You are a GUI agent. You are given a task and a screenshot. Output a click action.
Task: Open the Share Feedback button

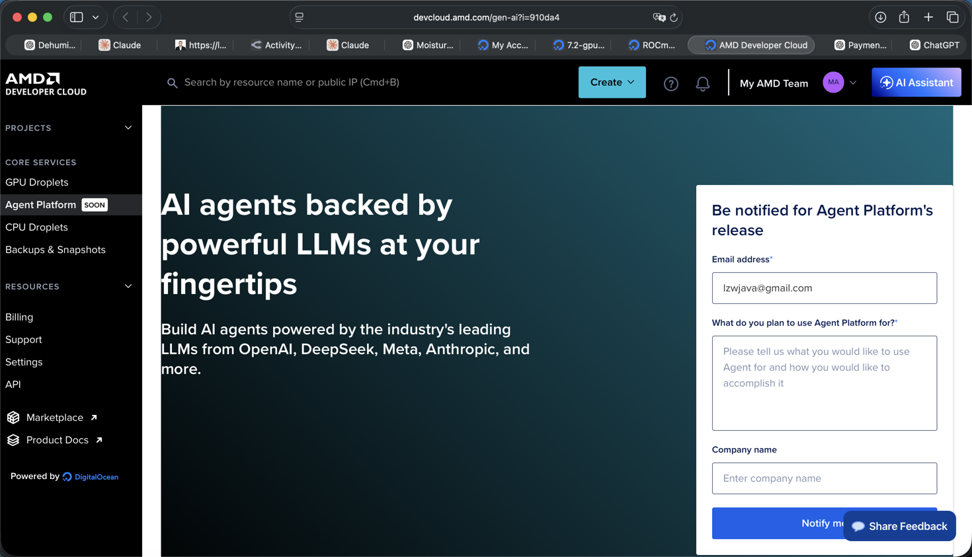(x=899, y=526)
